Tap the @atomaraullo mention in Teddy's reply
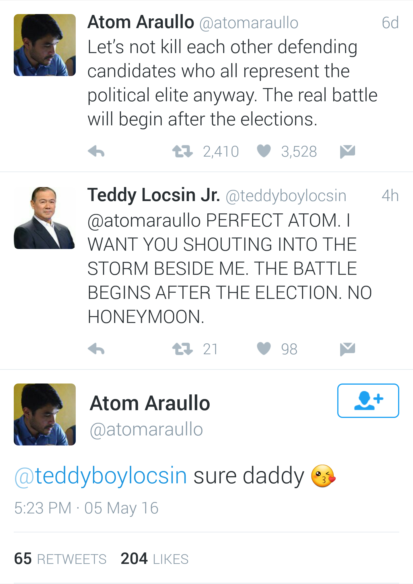Screen dimensions: 413x584 (x=144, y=220)
